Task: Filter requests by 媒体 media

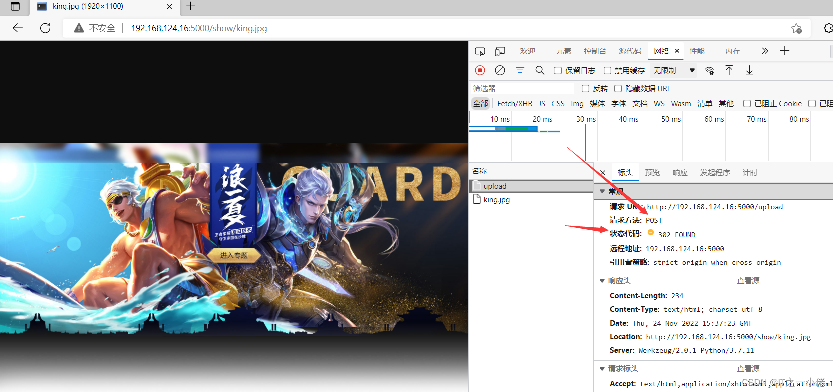Action: [x=597, y=104]
